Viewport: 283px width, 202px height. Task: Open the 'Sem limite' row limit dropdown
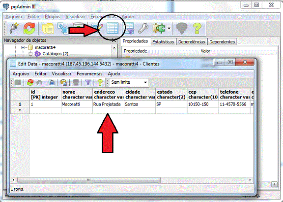click(x=129, y=82)
